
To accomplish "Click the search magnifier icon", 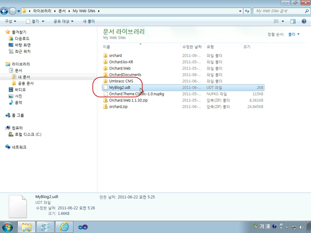I will point(307,11).
